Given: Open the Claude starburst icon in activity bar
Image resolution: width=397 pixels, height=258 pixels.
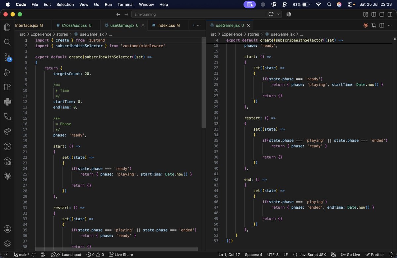Looking at the screenshot, I should pyautogui.click(x=7, y=176).
